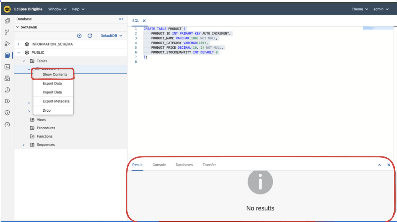397x222 pixels.
Task: Open the Database perspective in sidebar
Action: pos(7,55)
